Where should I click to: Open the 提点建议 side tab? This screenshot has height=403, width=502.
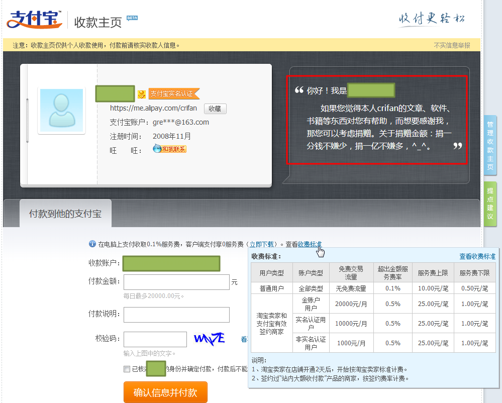(490, 204)
